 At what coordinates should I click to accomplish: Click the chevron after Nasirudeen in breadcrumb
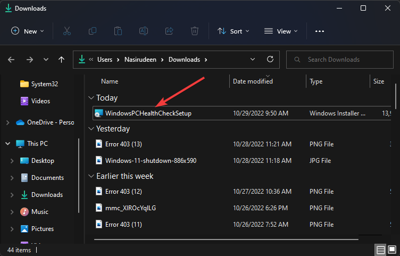(162, 60)
